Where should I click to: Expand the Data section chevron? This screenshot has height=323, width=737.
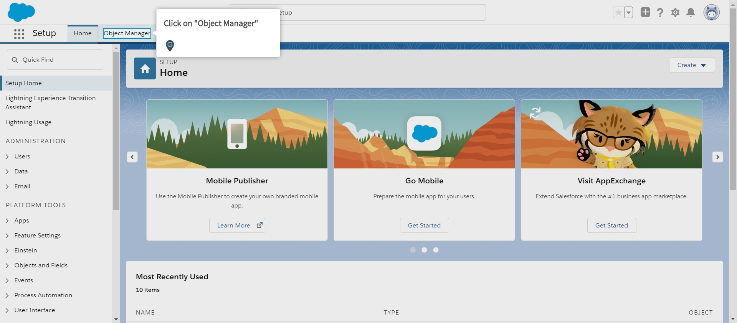(x=7, y=171)
